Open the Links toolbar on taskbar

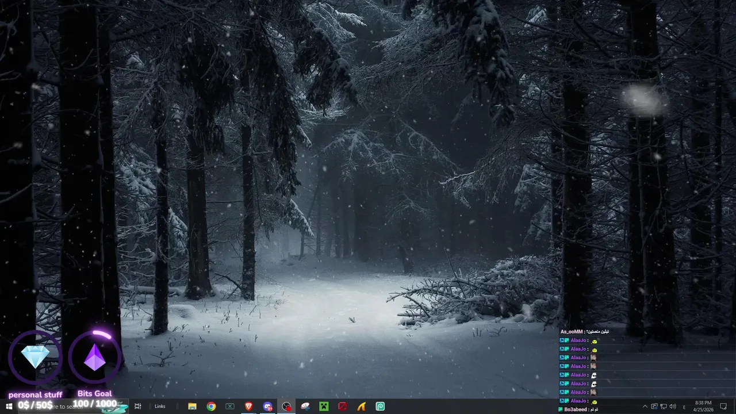(160, 407)
